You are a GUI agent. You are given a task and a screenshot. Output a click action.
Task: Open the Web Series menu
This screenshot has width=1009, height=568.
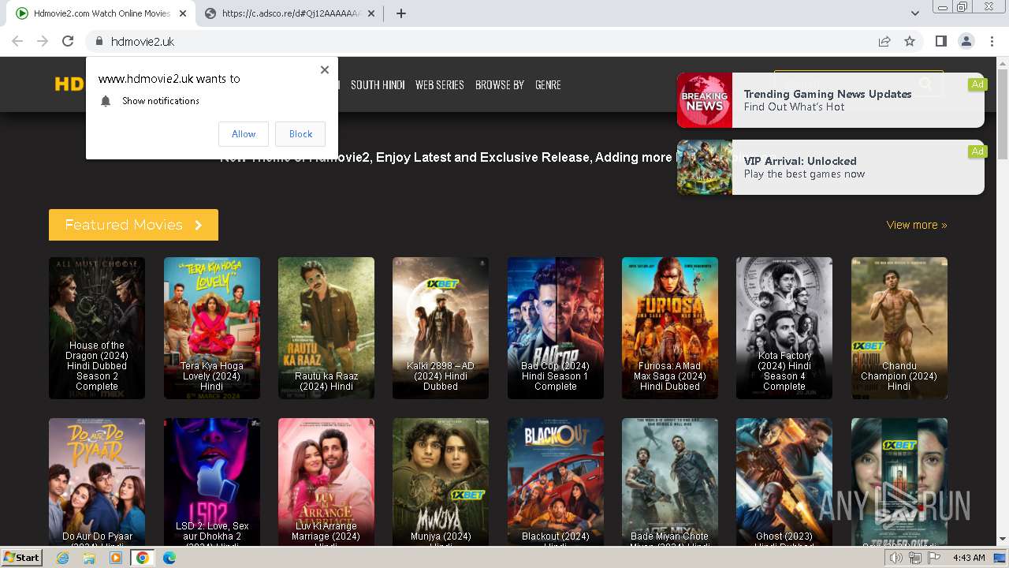click(x=439, y=84)
